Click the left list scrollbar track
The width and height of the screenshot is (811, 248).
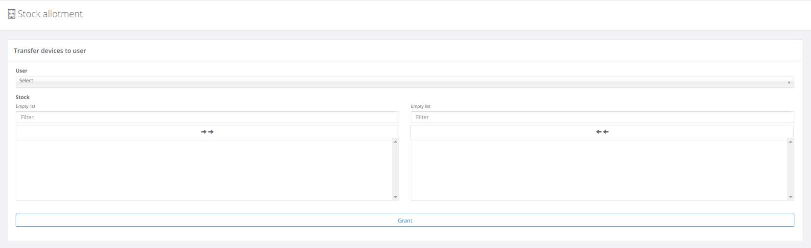click(x=395, y=169)
